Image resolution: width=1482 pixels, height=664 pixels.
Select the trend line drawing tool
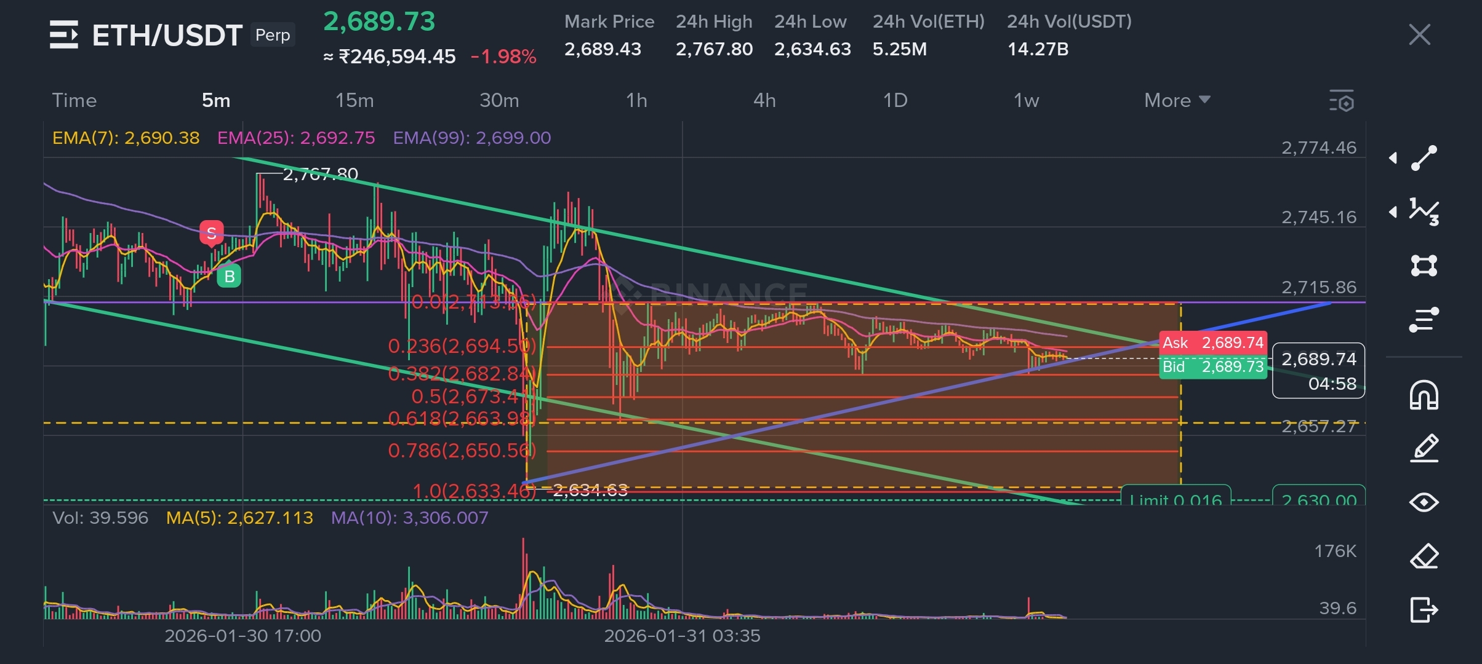point(1424,158)
